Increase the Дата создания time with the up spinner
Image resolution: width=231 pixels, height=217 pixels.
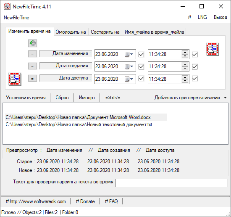[x=185, y=65]
